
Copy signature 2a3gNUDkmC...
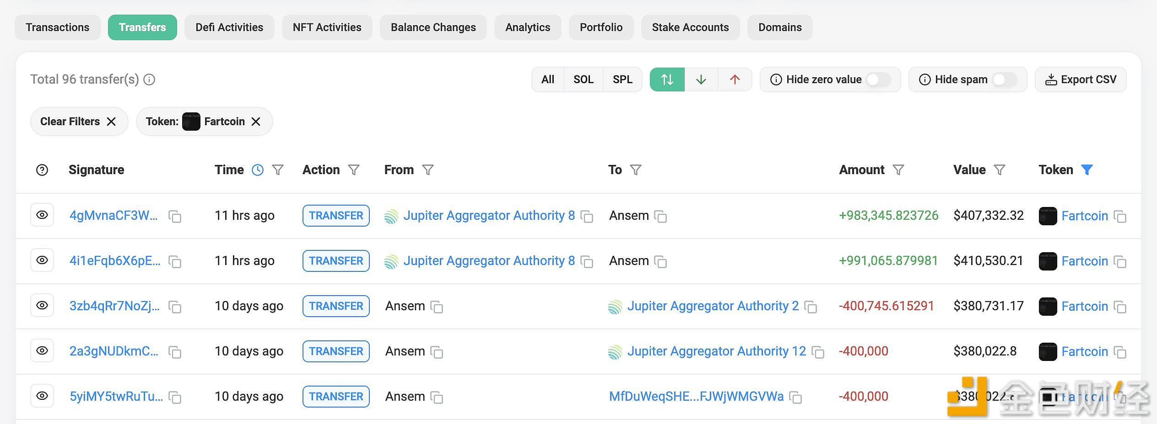(175, 352)
